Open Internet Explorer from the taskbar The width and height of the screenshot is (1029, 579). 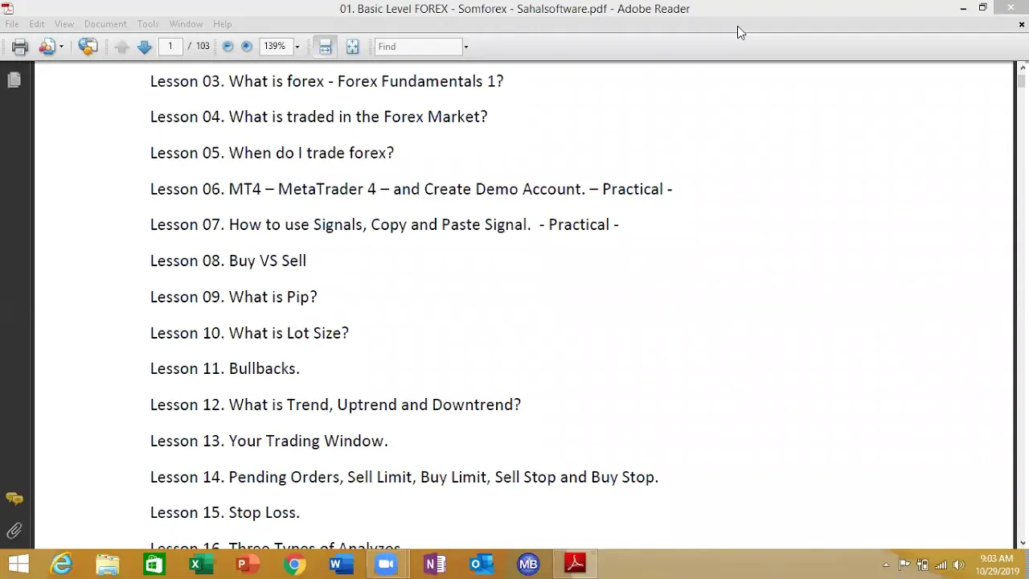(x=62, y=565)
